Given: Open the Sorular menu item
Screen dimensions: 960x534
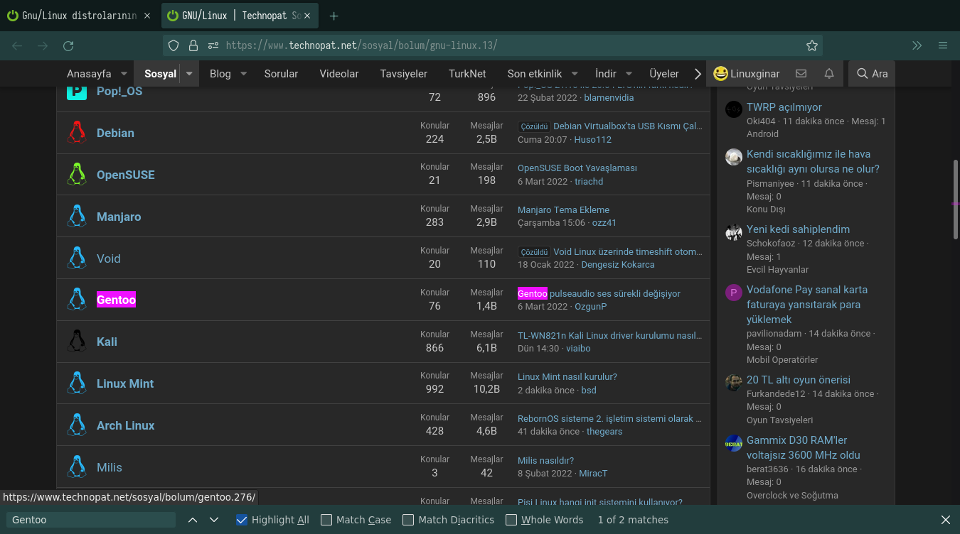Looking at the screenshot, I should (x=281, y=73).
